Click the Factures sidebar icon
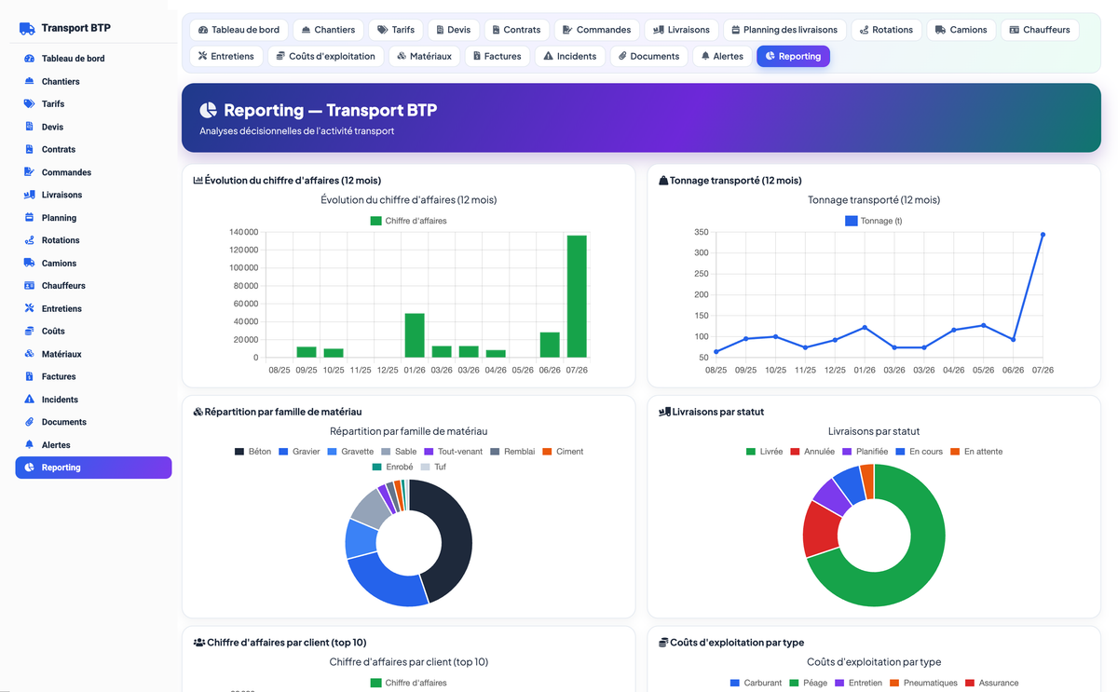The height and width of the screenshot is (692, 1118). pyautogui.click(x=29, y=377)
